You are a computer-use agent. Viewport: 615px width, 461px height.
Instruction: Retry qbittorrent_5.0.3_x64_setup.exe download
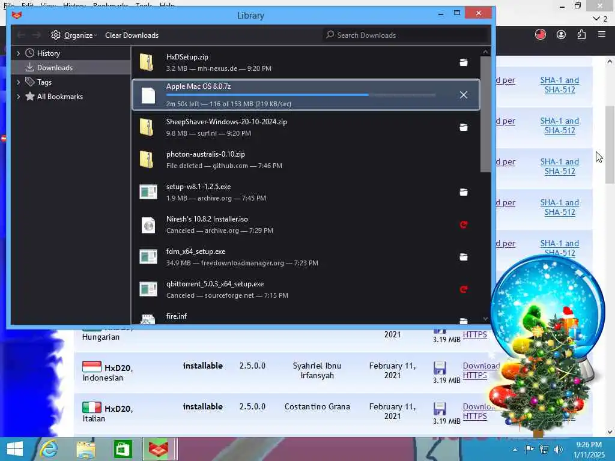click(463, 289)
